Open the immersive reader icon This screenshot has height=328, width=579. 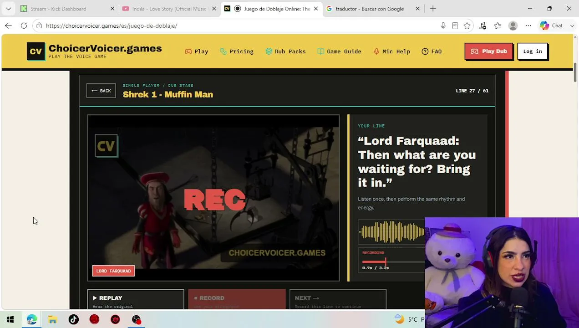point(455,26)
